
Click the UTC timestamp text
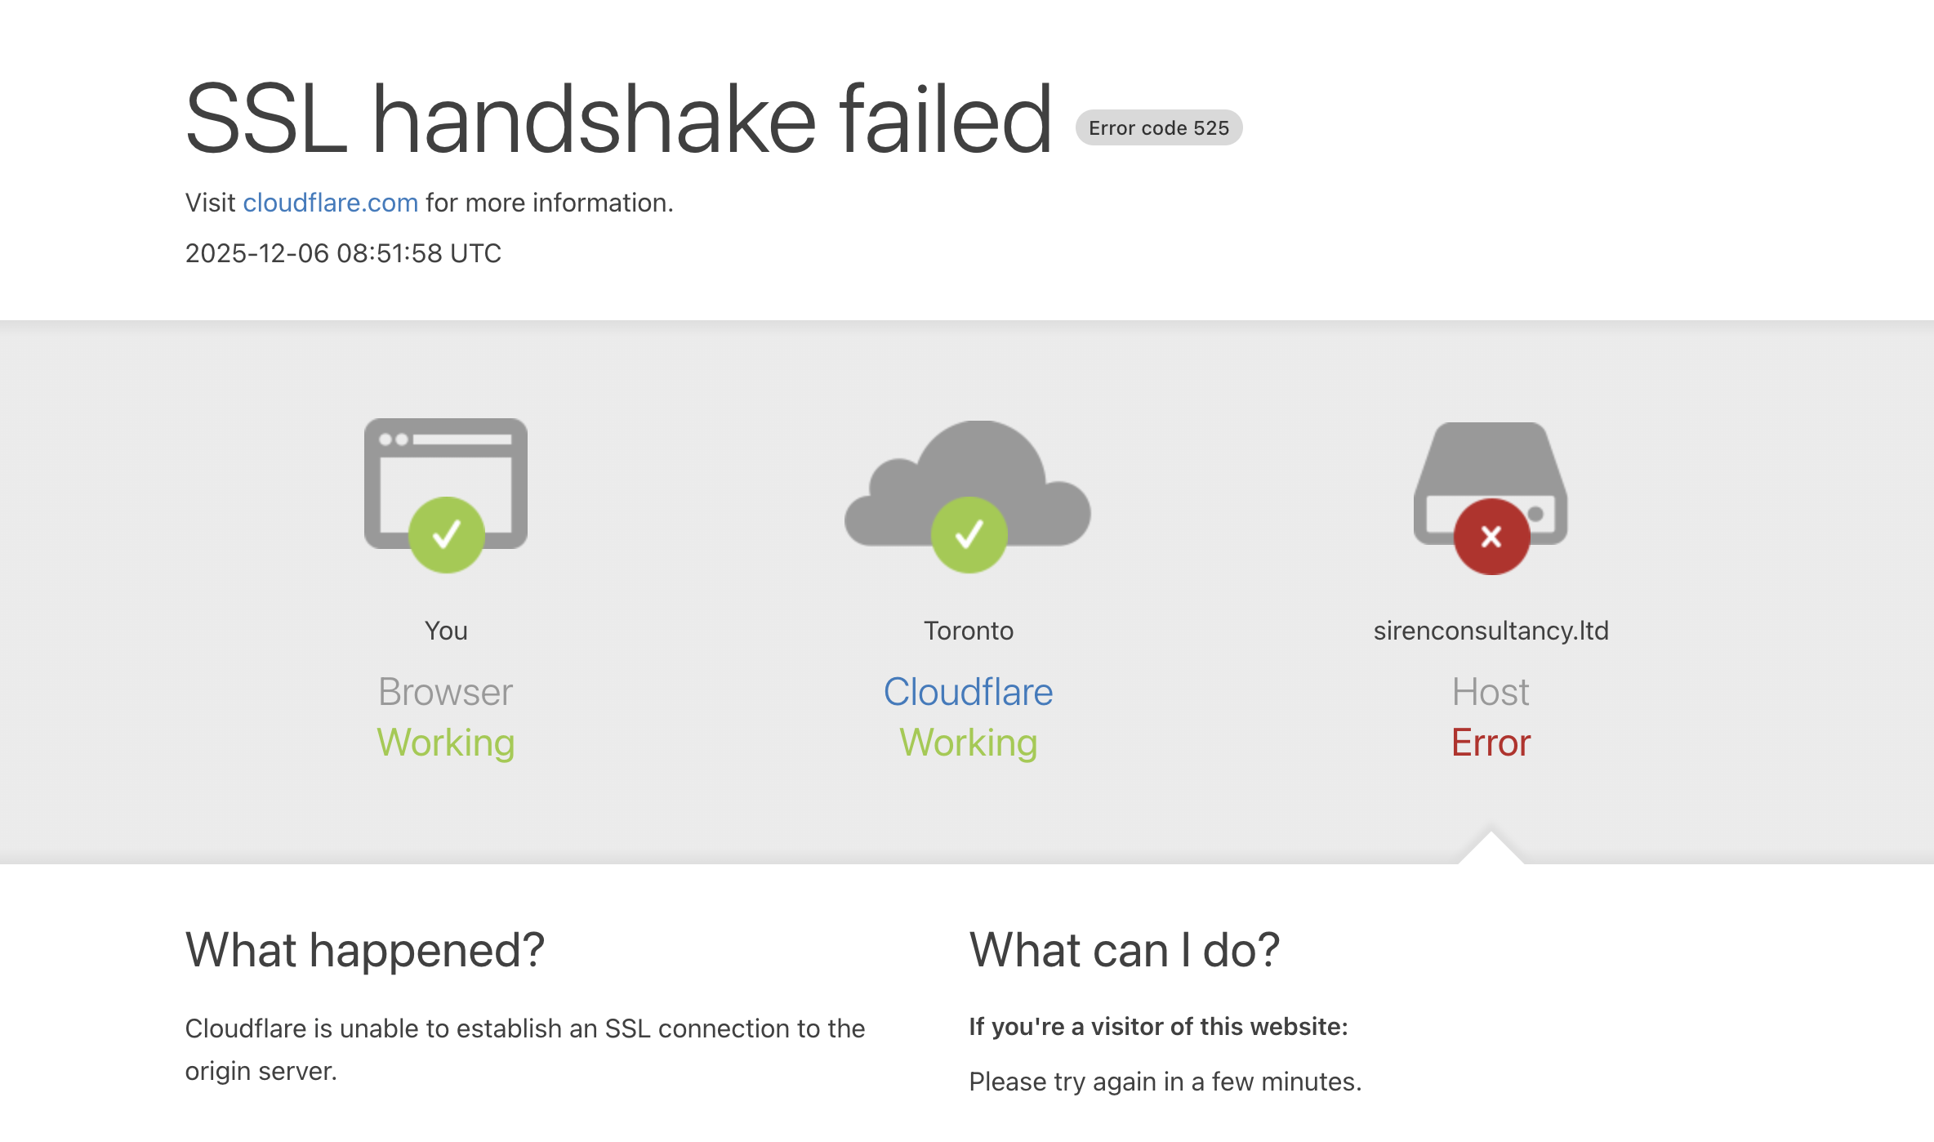pos(343,253)
